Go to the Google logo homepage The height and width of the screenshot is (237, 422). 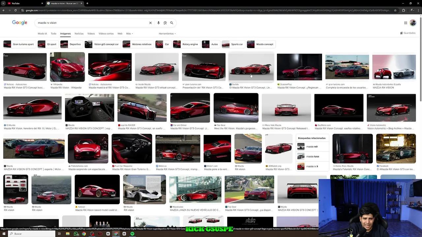coord(20,23)
